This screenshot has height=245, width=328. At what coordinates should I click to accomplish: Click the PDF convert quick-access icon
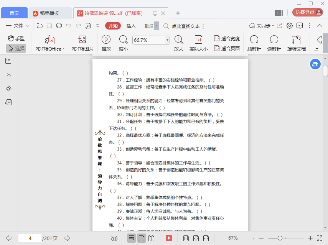click(87, 26)
